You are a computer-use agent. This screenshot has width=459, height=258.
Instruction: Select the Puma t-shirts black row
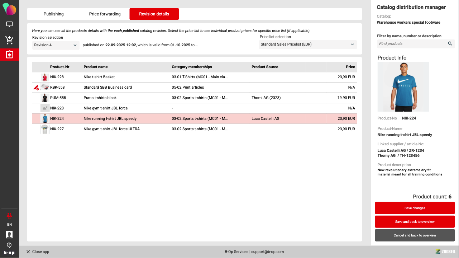tap(100, 98)
